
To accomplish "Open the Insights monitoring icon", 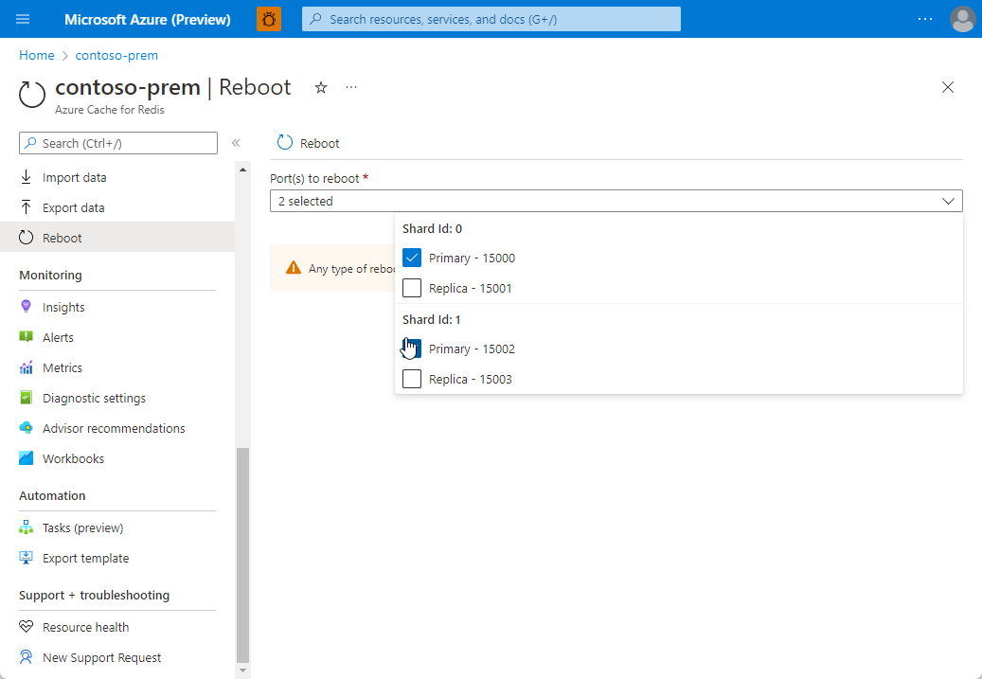I will coord(27,307).
